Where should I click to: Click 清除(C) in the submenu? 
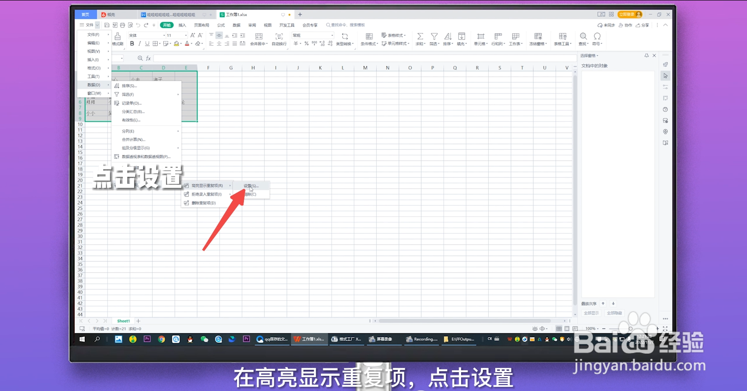[x=251, y=194]
